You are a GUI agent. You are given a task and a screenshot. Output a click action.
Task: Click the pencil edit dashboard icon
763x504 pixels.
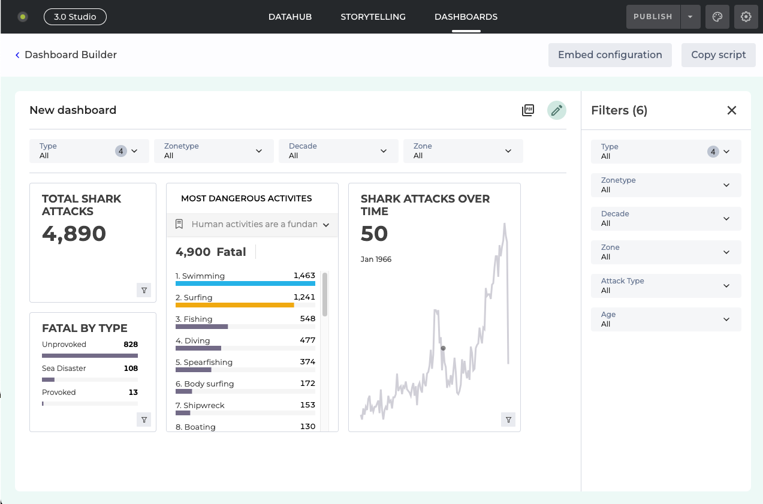pyautogui.click(x=556, y=110)
